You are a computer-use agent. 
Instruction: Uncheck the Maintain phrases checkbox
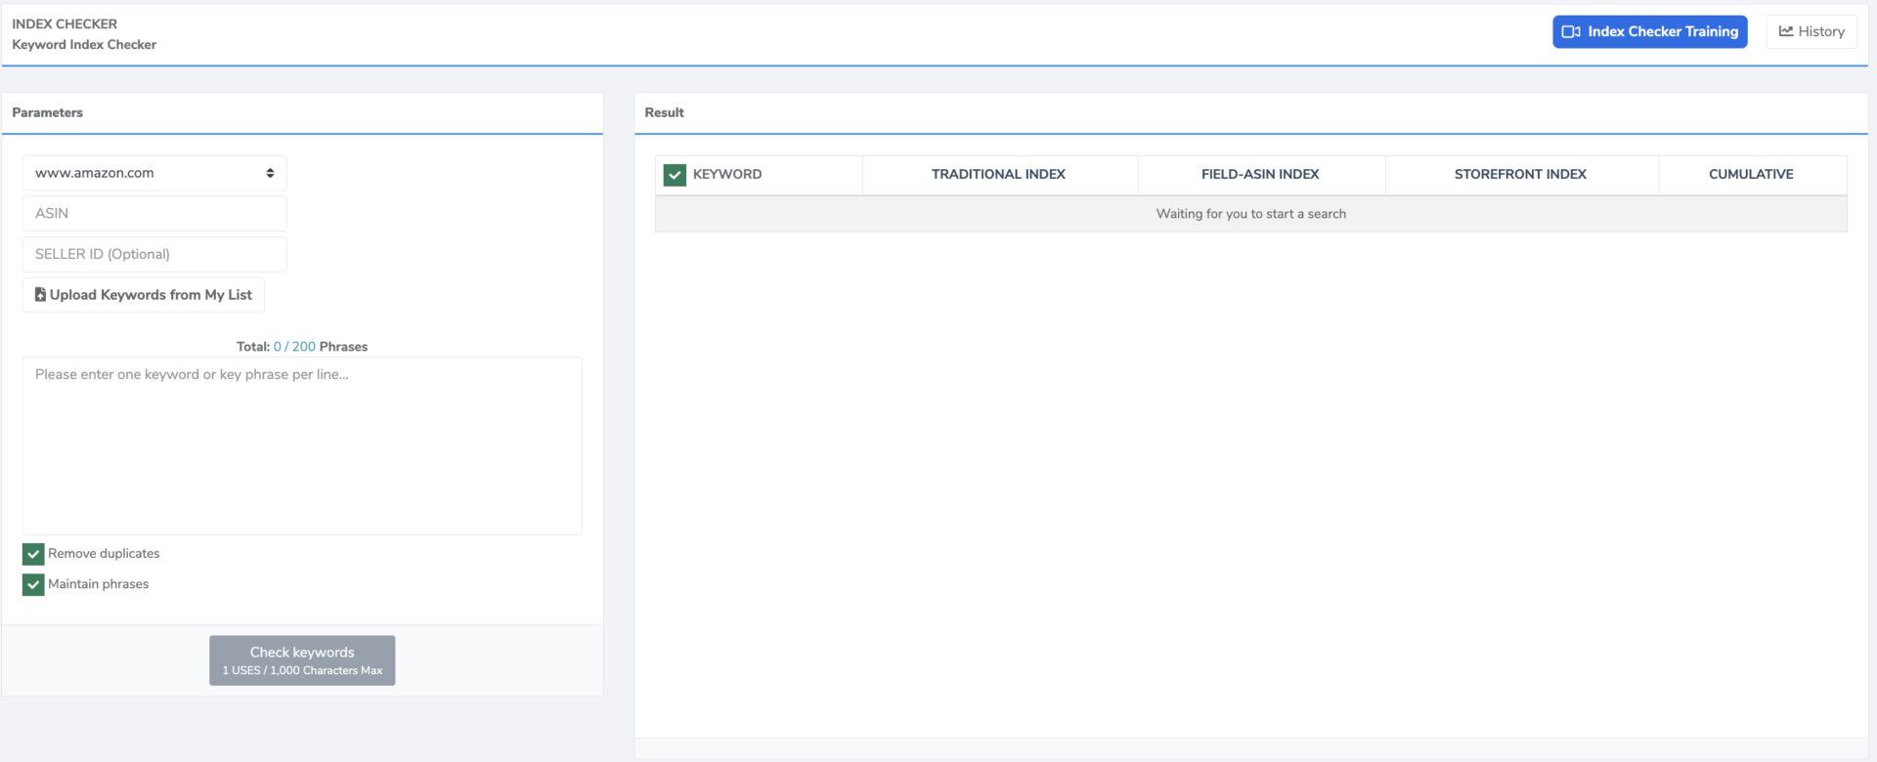pos(33,584)
